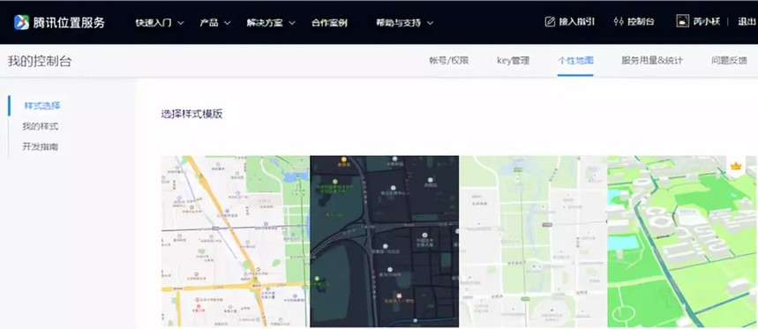Choose the dark night map template
This screenshot has height=329, width=758.
point(385,242)
